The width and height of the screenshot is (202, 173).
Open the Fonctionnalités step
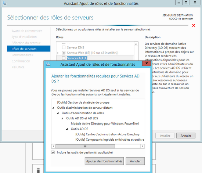tap(22, 55)
